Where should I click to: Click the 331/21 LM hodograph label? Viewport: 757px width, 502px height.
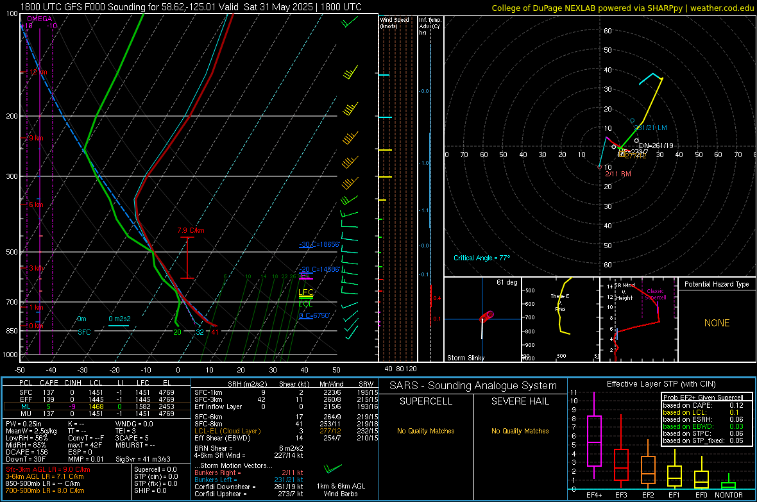tap(651, 128)
